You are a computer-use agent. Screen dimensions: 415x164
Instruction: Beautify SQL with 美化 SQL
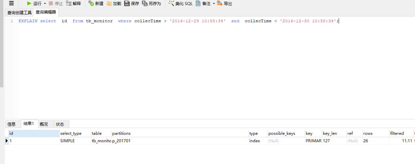180,4
